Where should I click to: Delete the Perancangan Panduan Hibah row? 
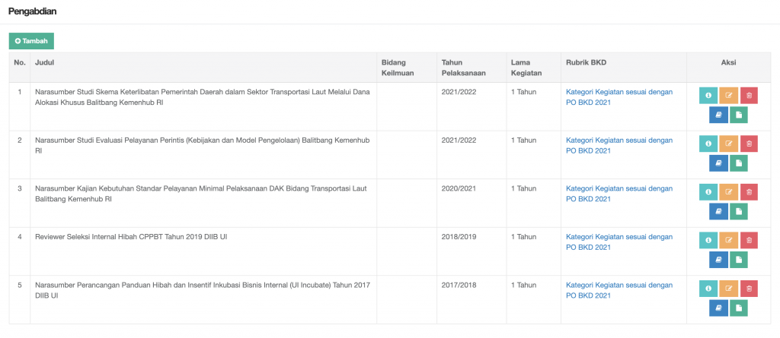tap(749, 288)
